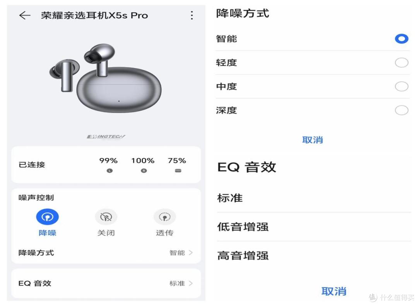Expand the EQ 音效 settings row

(106, 283)
